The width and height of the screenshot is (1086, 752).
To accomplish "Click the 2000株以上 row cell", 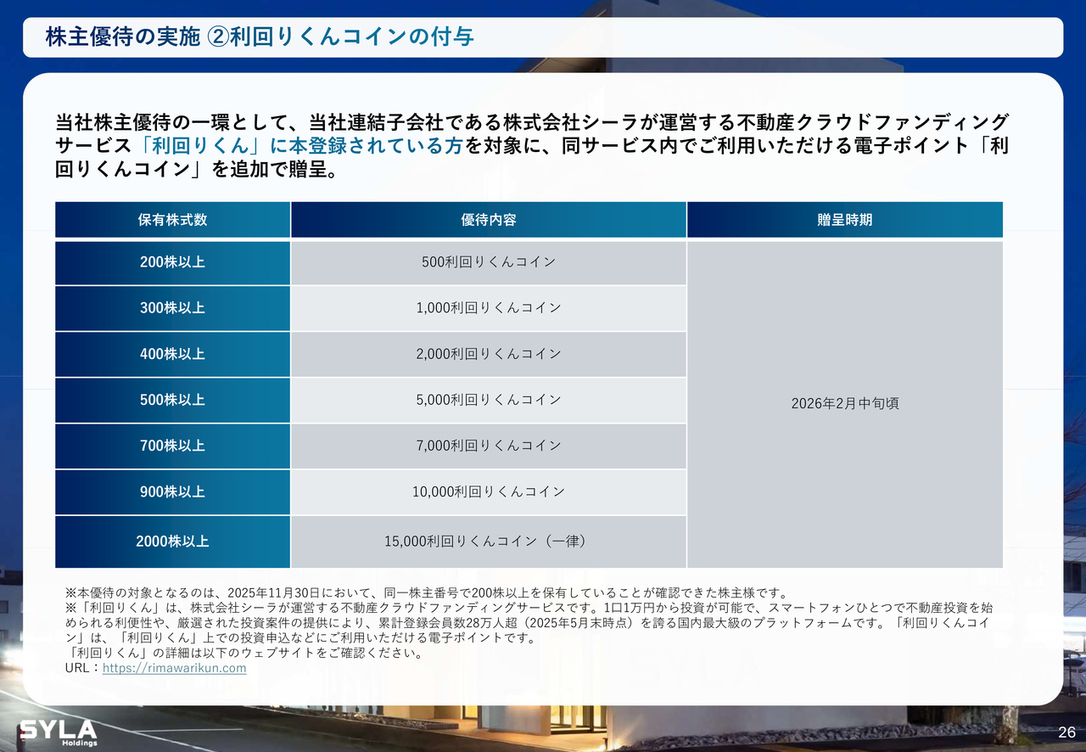I will (x=172, y=541).
